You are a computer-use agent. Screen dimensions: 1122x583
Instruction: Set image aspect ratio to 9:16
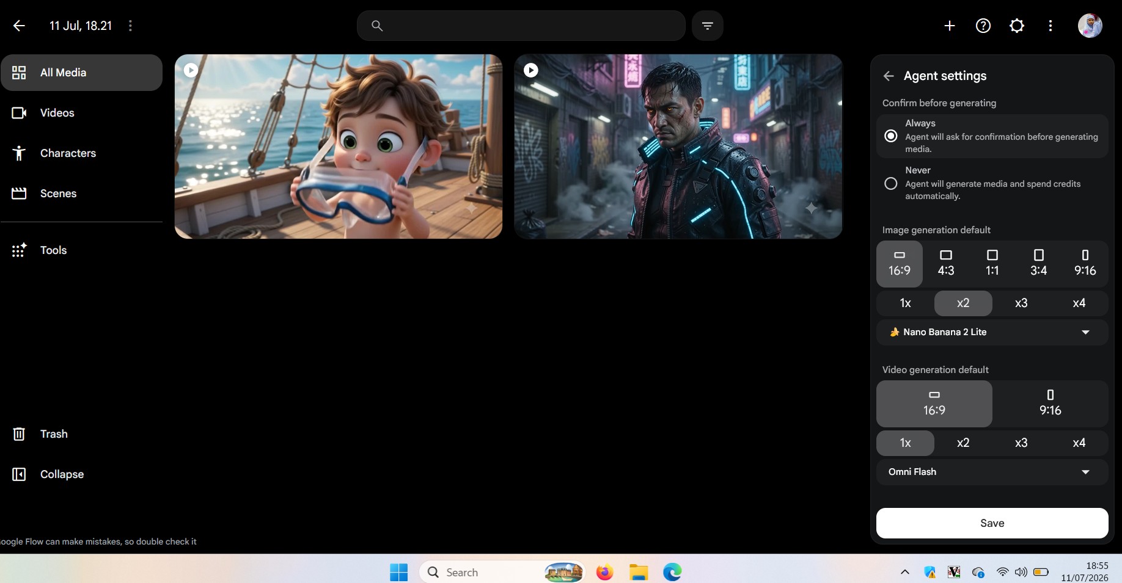coord(1085,264)
